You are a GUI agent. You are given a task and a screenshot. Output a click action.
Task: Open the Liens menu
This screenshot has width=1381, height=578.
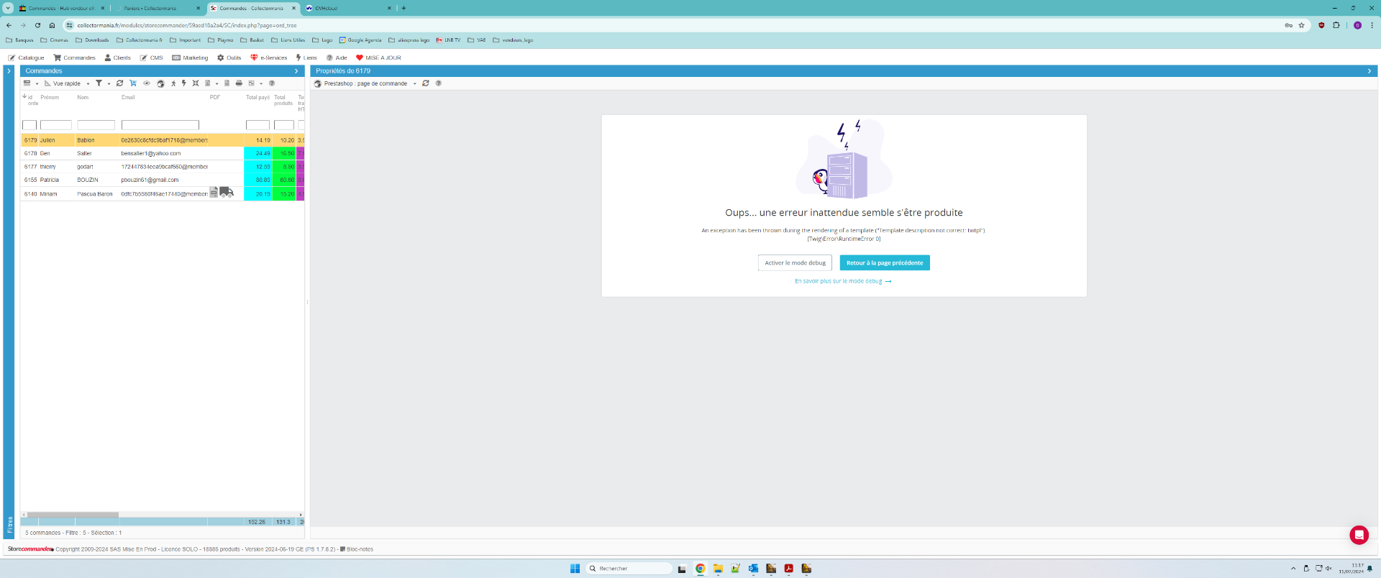(x=306, y=58)
